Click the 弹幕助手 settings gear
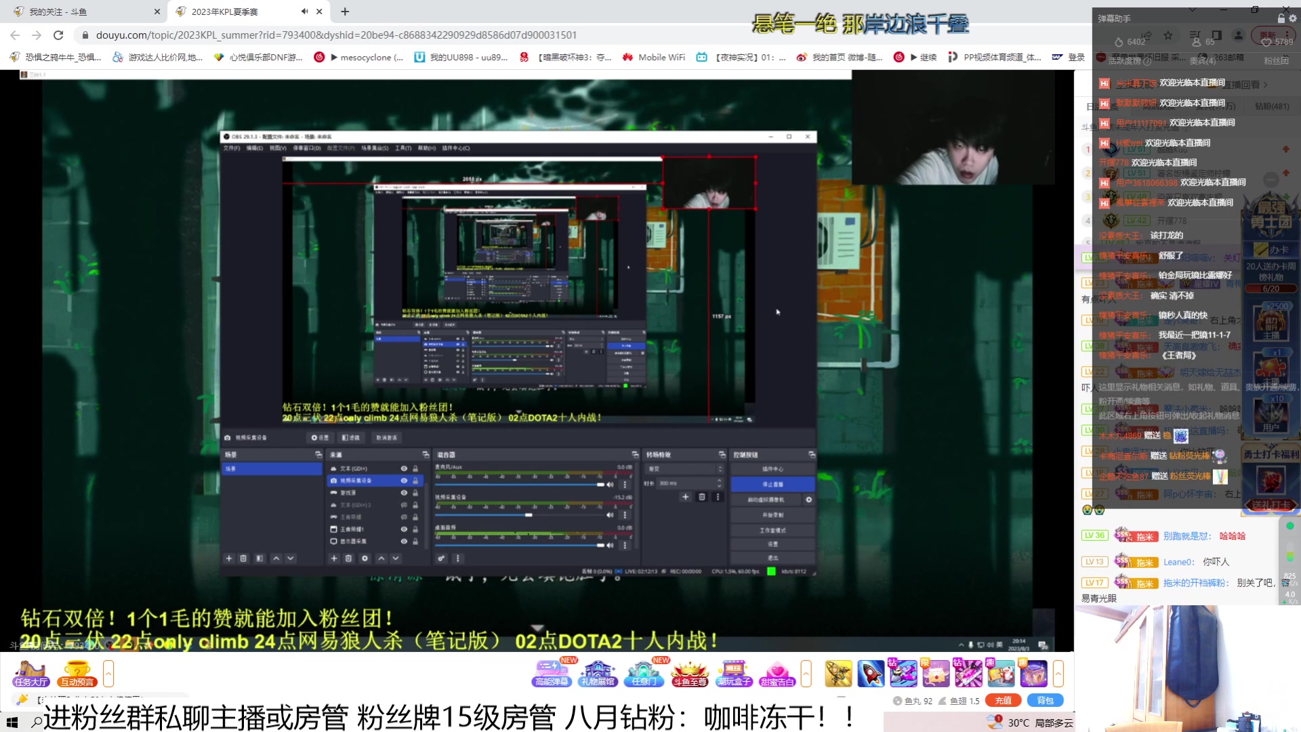Image resolution: width=1301 pixels, height=732 pixels. tap(1292, 18)
